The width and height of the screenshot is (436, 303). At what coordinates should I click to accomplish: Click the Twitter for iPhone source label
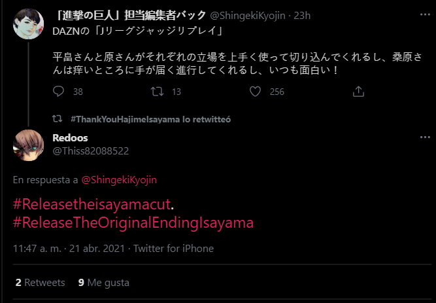(175, 249)
